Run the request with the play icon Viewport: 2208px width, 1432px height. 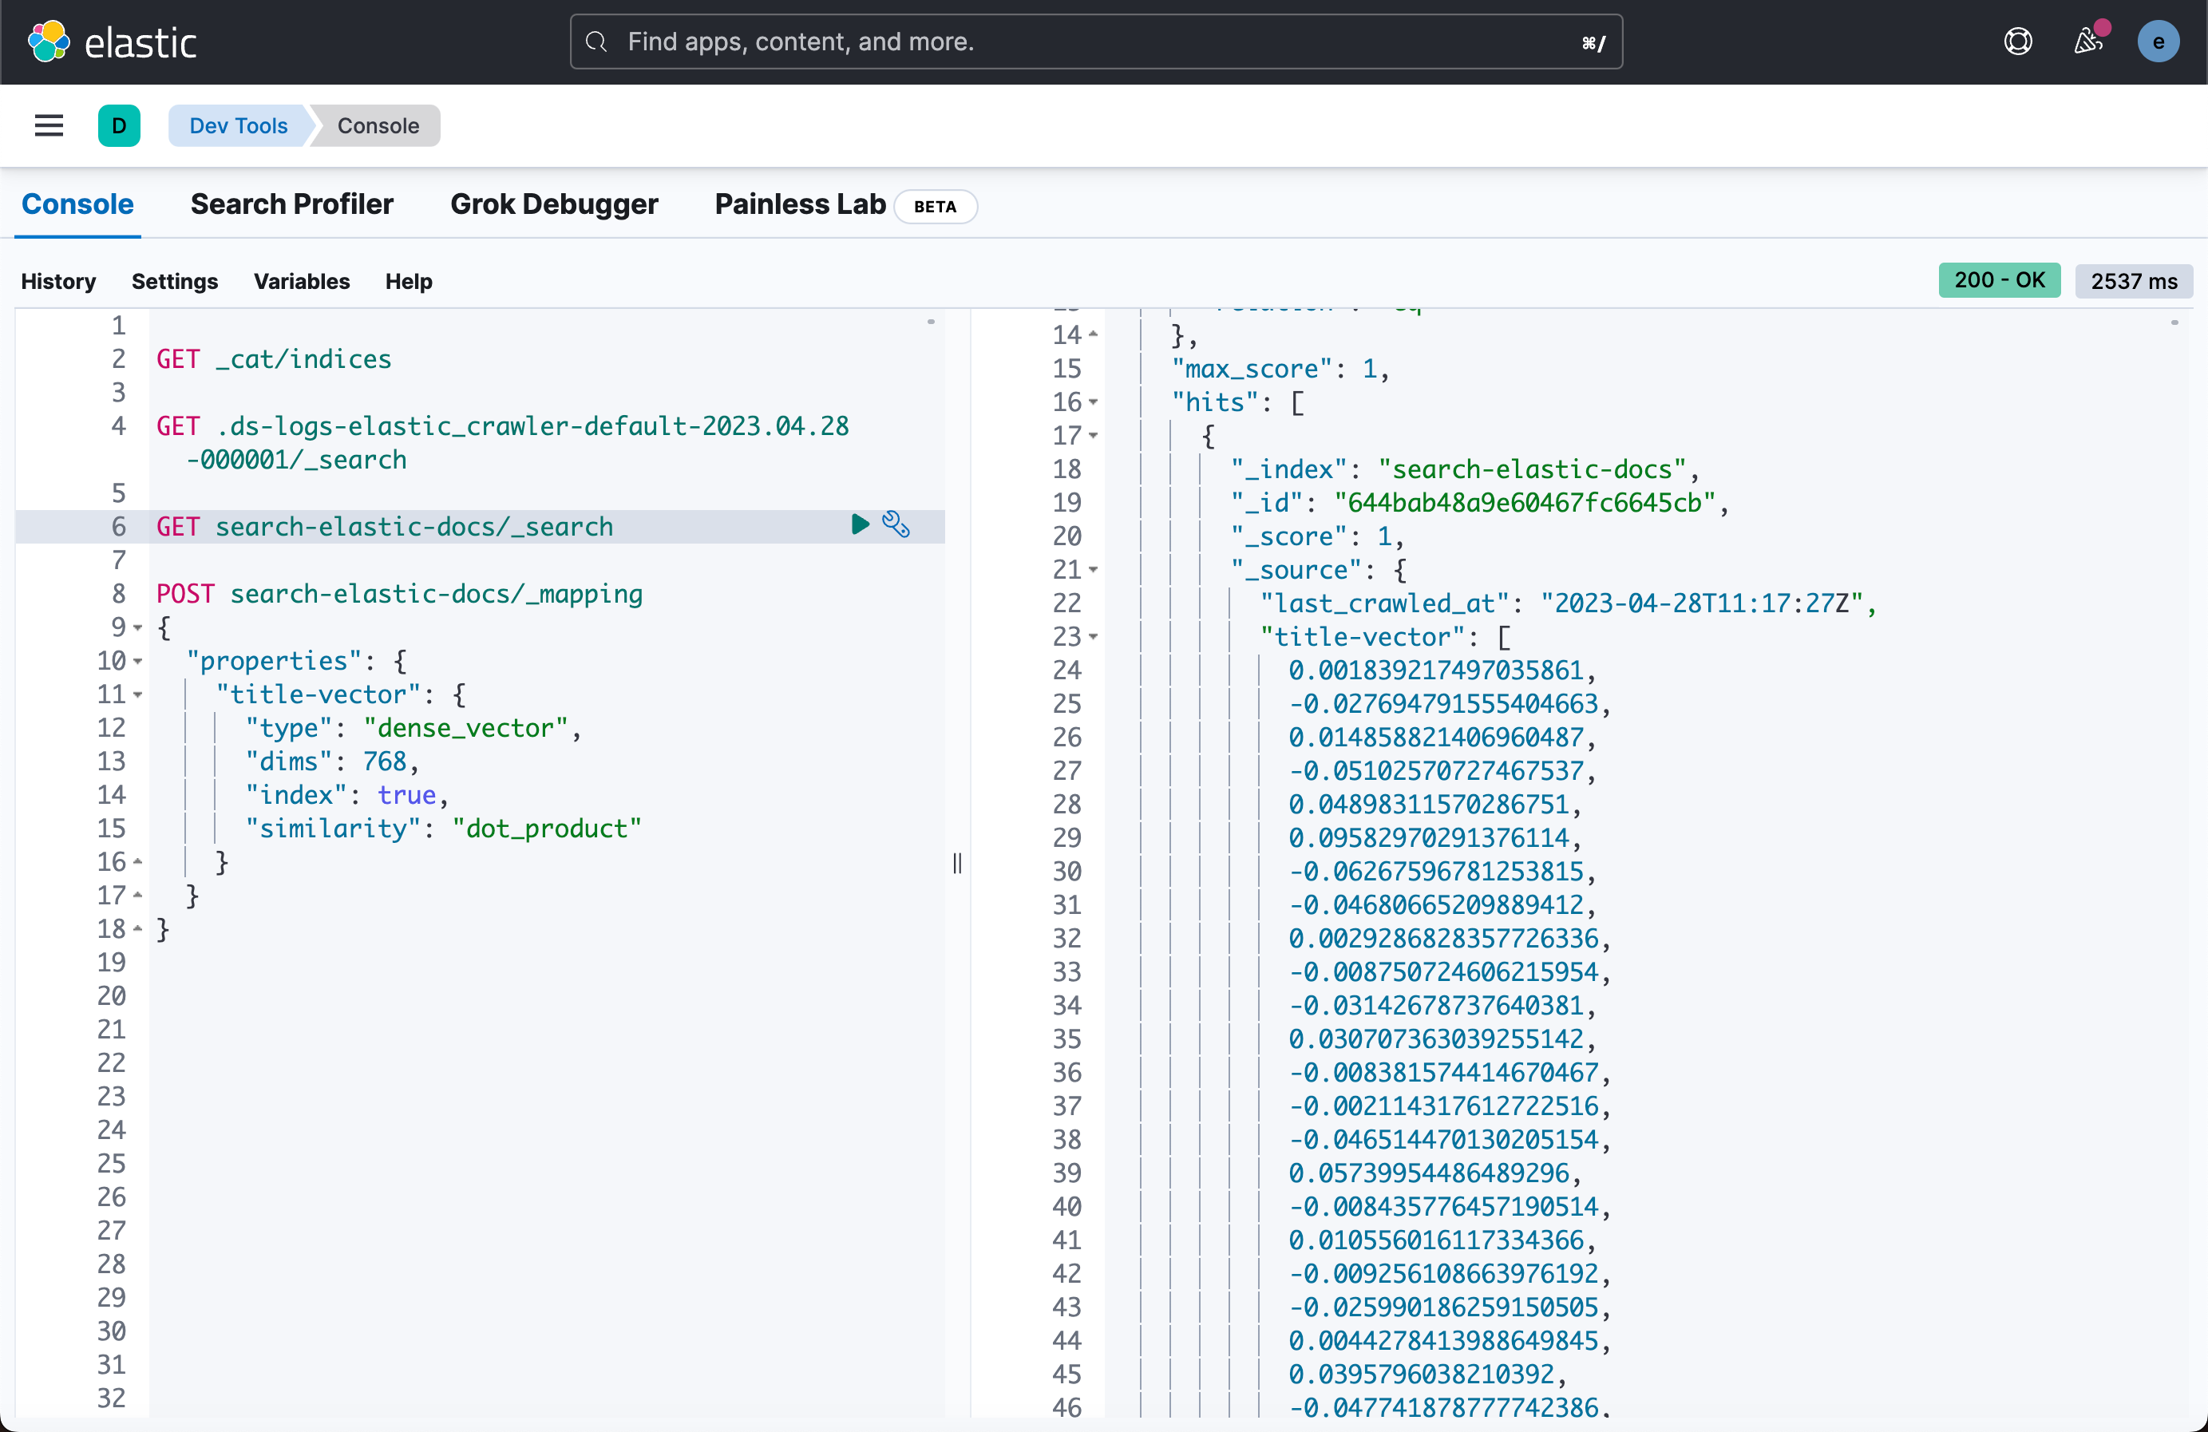tap(860, 525)
